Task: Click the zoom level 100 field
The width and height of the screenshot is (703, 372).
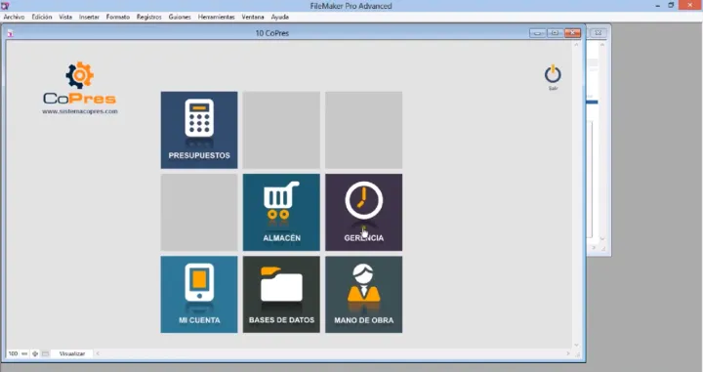Action: point(13,353)
